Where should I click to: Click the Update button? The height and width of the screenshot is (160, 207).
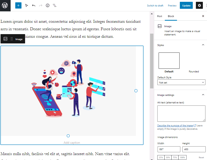coord(186,5)
